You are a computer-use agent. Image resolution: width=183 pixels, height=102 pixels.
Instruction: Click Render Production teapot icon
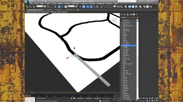click(x=151, y=7)
